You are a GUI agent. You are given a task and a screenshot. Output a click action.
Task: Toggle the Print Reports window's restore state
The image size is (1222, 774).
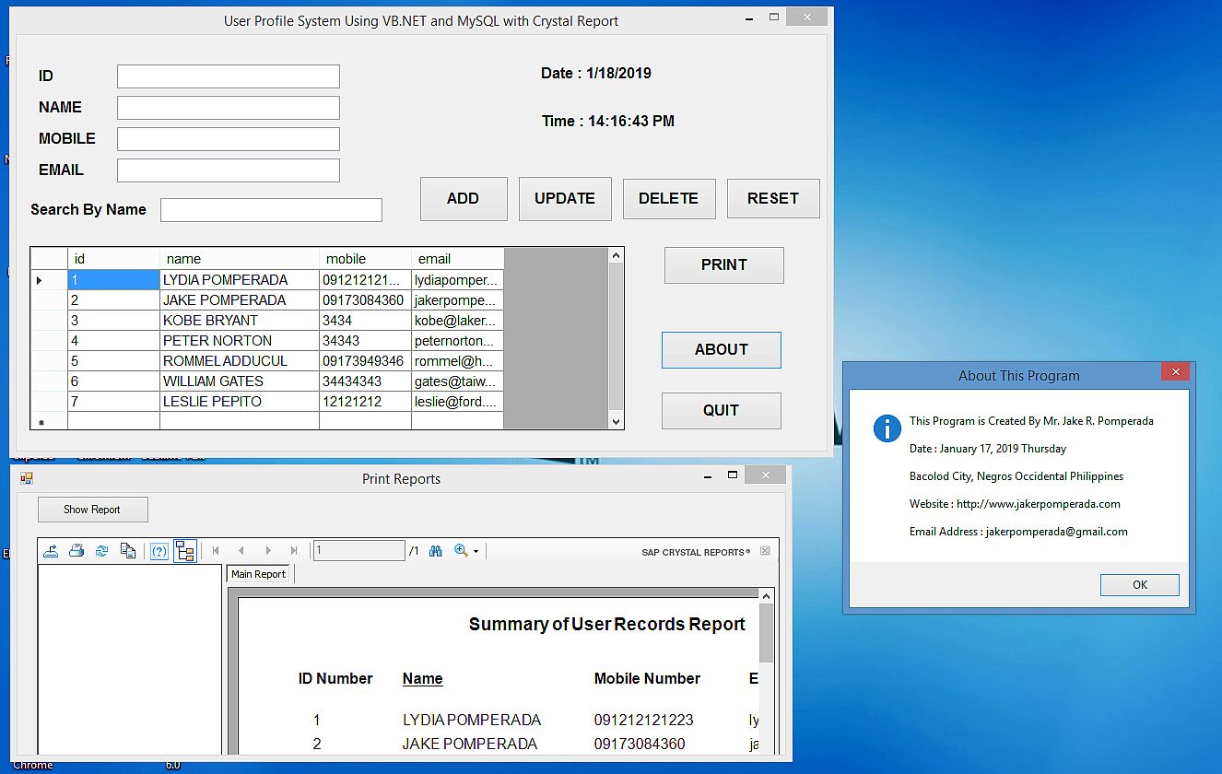(x=734, y=475)
